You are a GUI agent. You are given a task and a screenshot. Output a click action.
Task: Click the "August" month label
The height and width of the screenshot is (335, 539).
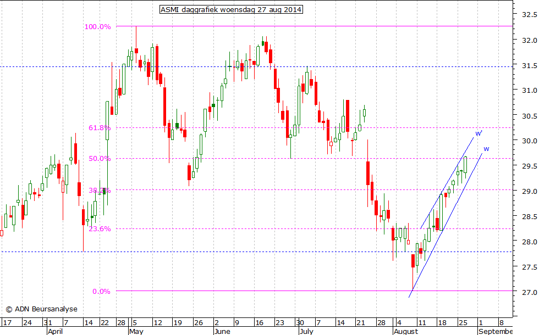click(x=406, y=331)
